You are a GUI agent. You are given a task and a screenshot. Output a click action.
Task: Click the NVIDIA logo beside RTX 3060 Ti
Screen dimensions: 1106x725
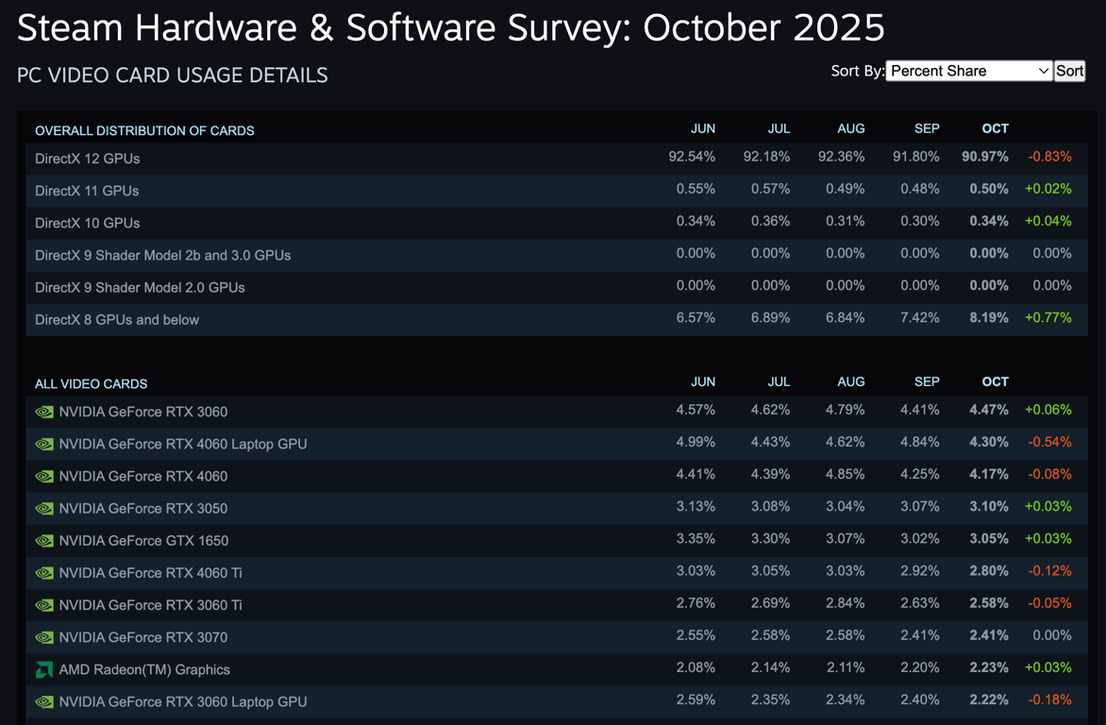43,604
